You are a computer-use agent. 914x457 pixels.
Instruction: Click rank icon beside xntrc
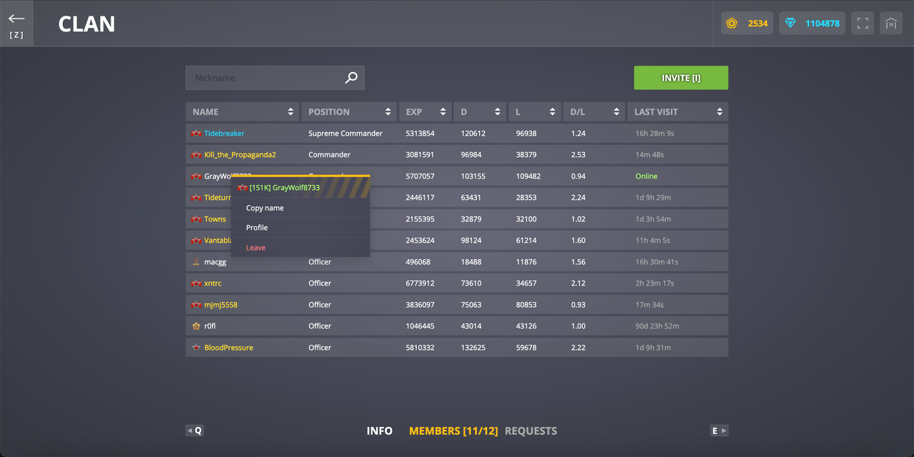196,283
